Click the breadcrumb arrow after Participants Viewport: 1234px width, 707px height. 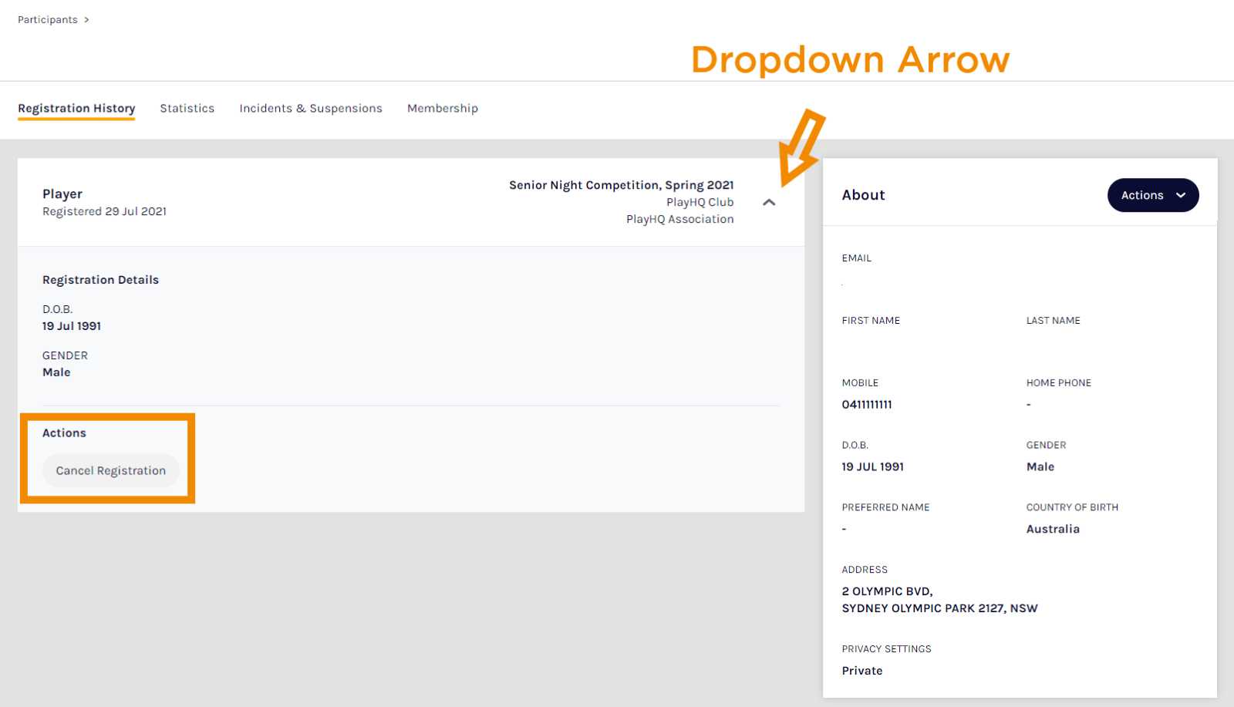[86, 20]
